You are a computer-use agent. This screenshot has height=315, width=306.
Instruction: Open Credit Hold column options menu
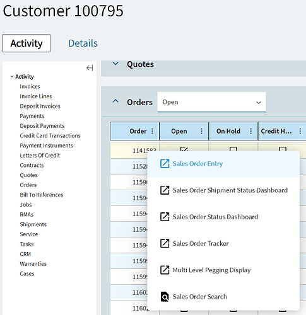[x=300, y=131]
